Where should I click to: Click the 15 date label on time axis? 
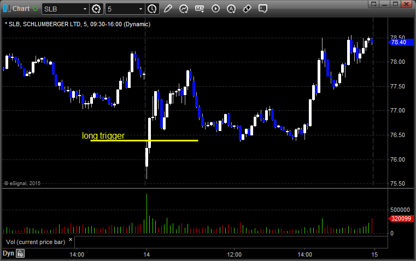click(374, 254)
